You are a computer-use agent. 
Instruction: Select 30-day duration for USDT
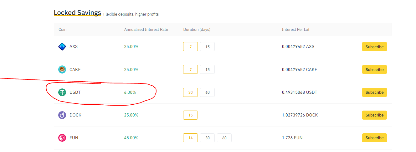pos(190,92)
